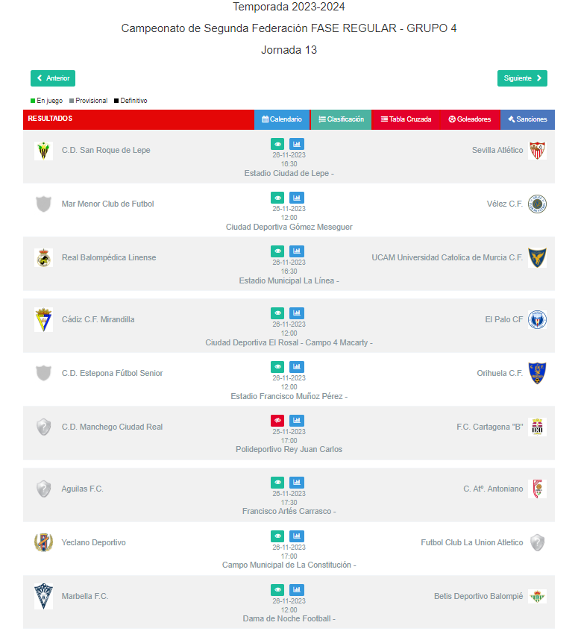Click UCAM Murcia club crest
The width and height of the screenshot is (578, 643).
click(537, 258)
